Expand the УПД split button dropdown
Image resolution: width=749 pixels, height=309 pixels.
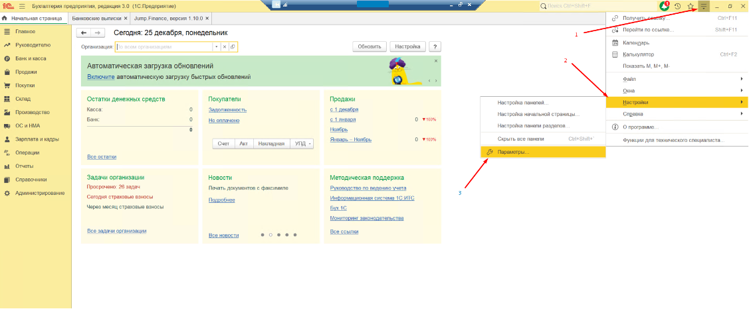(310, 143)
